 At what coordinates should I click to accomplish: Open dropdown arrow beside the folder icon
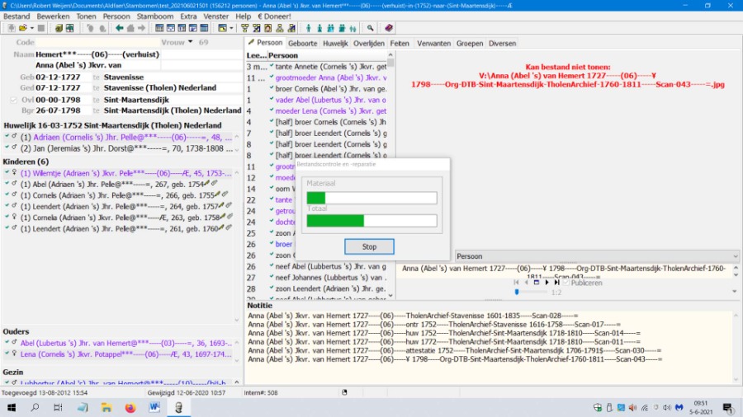33,28
